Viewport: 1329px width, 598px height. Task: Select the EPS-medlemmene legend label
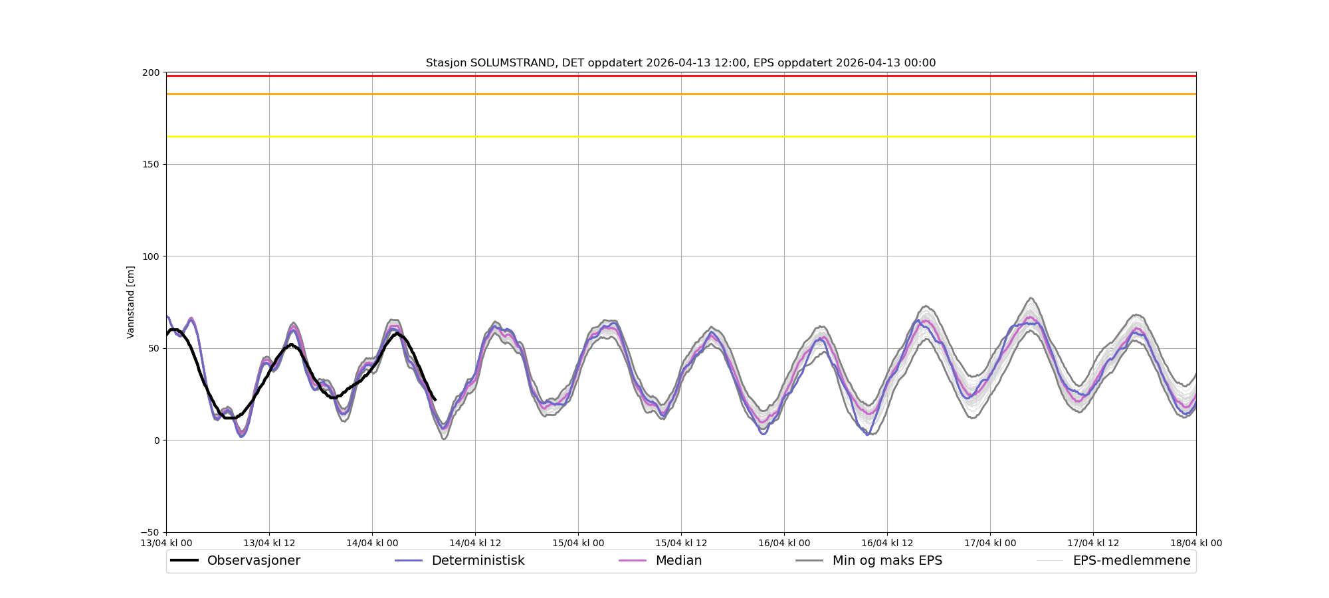(1131, 561)
